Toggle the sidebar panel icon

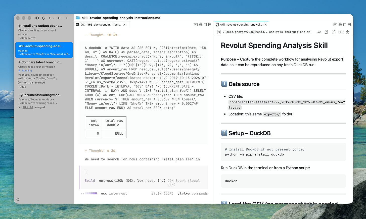[x=37, y=18]
